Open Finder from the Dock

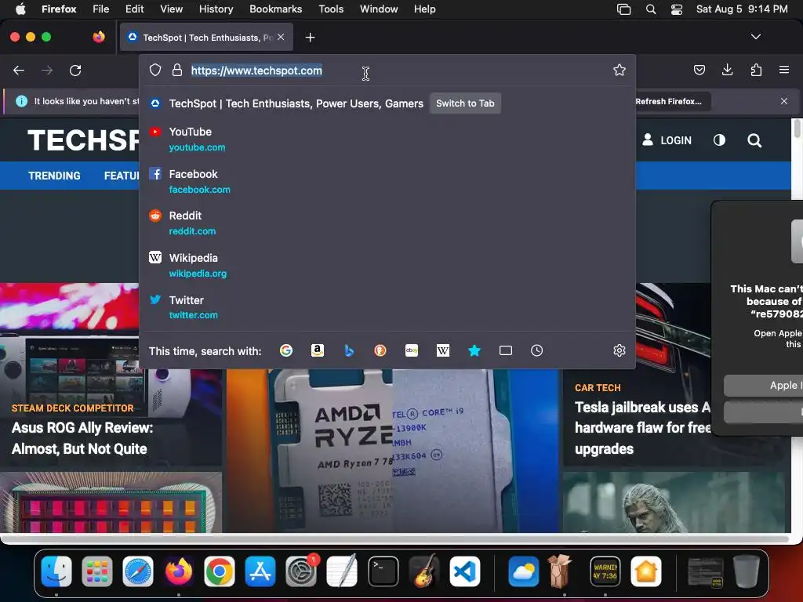[56, 571]
